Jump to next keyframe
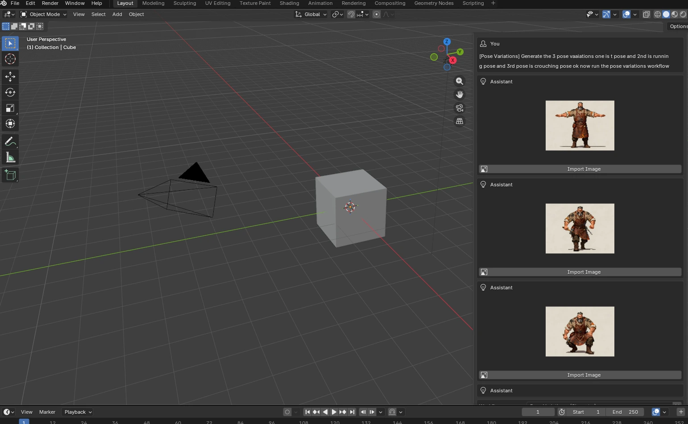Image resolution: width=688 pixels, height=424 pixels. click(343, 412)
